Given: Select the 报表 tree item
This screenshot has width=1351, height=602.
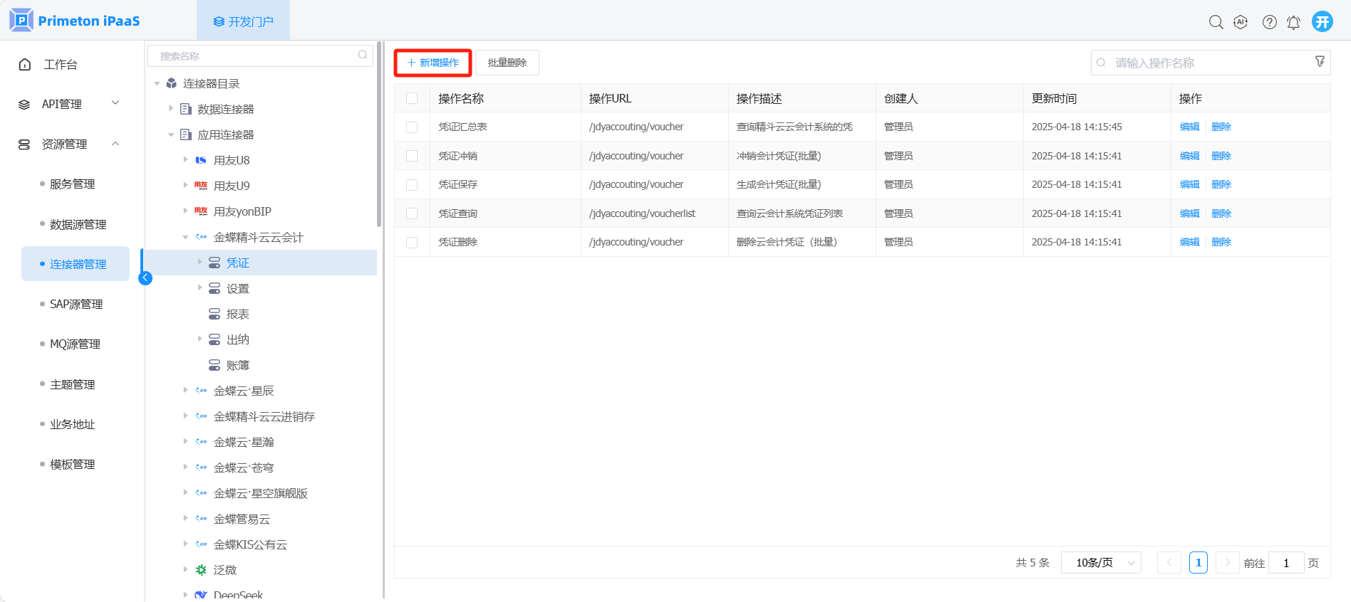Looking at the screenshot, I should tap(237, 314).
